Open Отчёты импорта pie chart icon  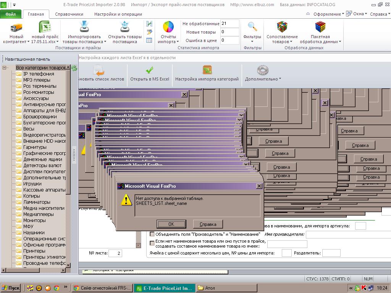[168, 27]
